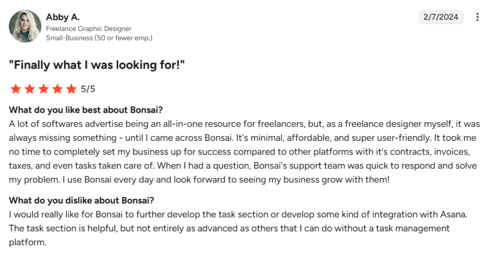This screenshot has width=486, height=253.
Task: Select the fifth star in the rating
Action: 71,89
